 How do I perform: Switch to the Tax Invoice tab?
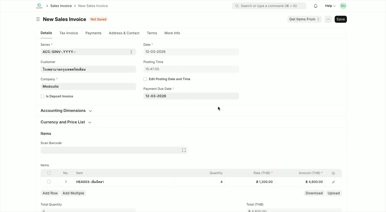click(x=68, y=33)
